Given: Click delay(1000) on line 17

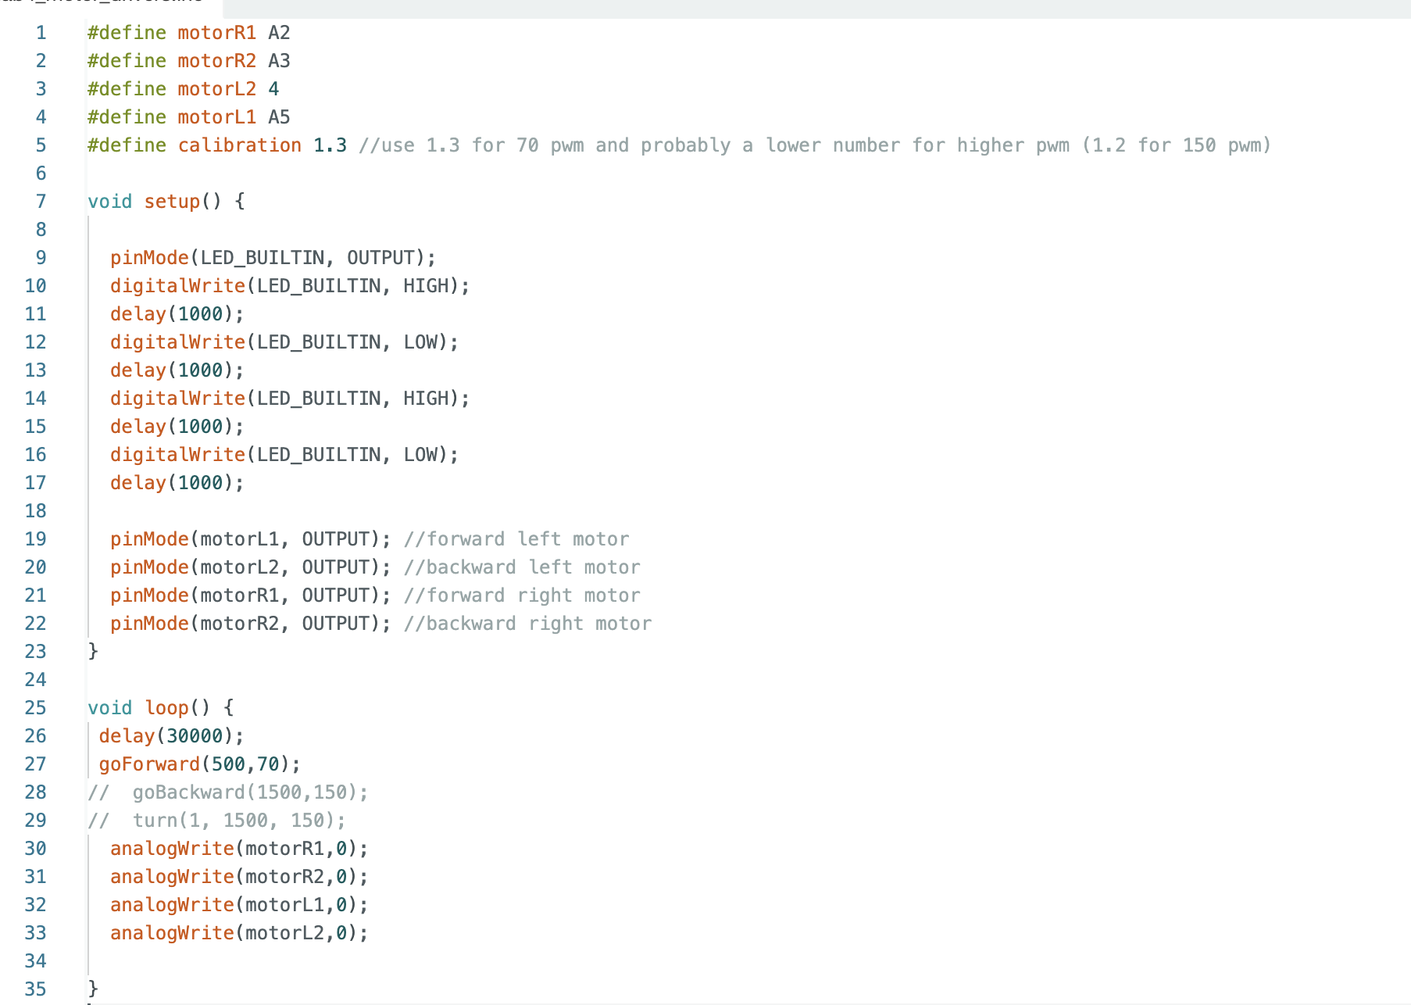Looking at the screenshot, I should point(177,483).
